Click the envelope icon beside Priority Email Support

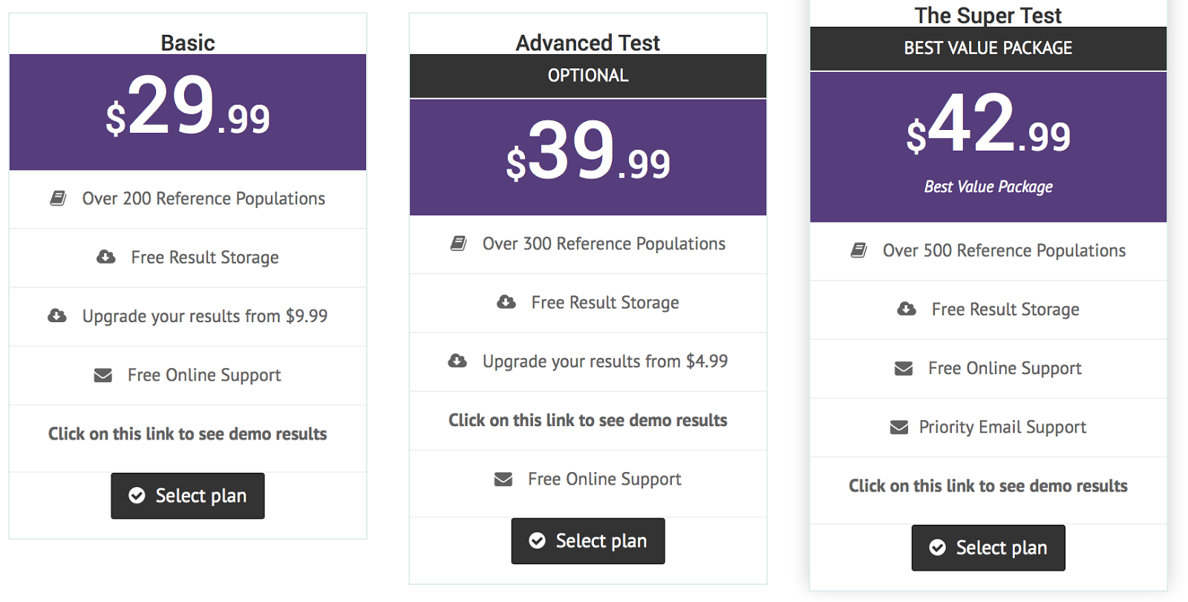coord(899,427)
